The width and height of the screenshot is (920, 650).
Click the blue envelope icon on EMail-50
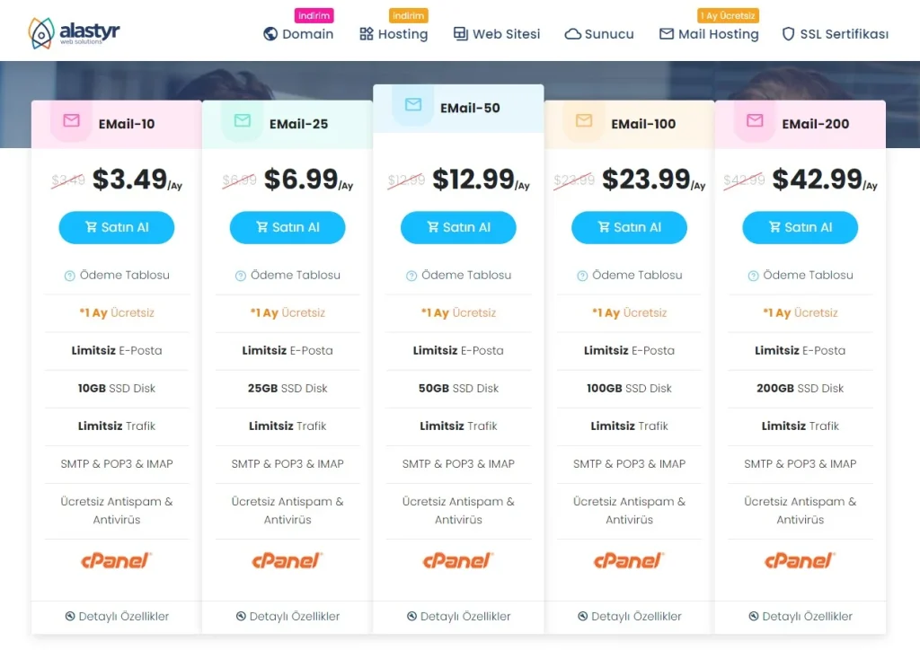point(413,105)
